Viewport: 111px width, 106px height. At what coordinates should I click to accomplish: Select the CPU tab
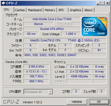click(8, 10)
